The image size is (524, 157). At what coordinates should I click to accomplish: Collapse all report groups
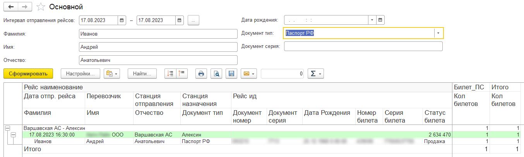[182, 73]
